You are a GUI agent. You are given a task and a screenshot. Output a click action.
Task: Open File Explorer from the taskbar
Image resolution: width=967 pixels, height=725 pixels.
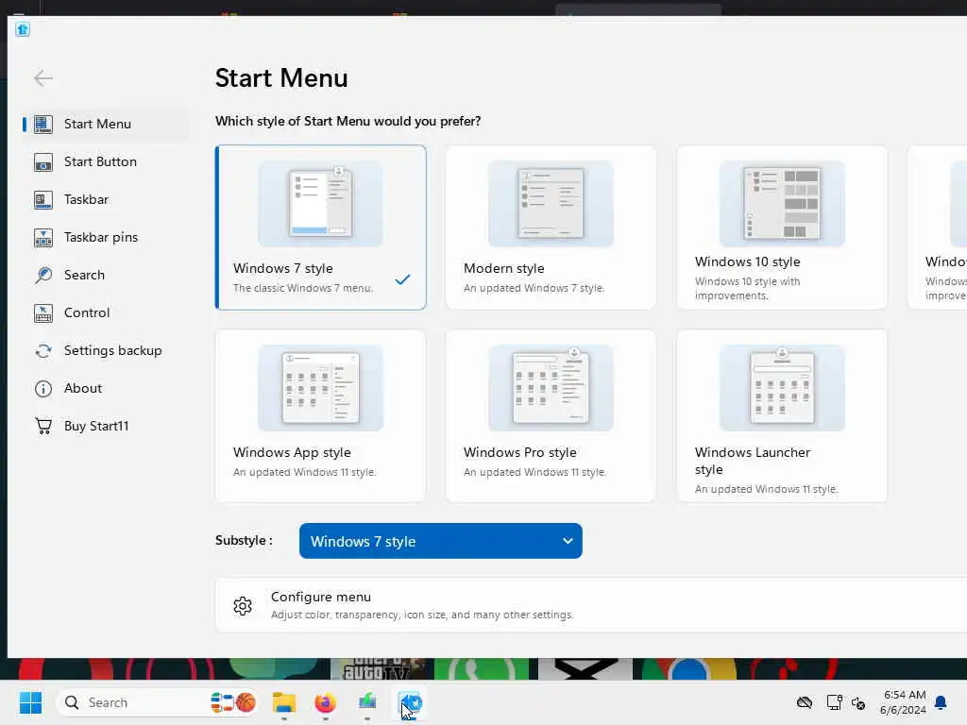(284, 702)
